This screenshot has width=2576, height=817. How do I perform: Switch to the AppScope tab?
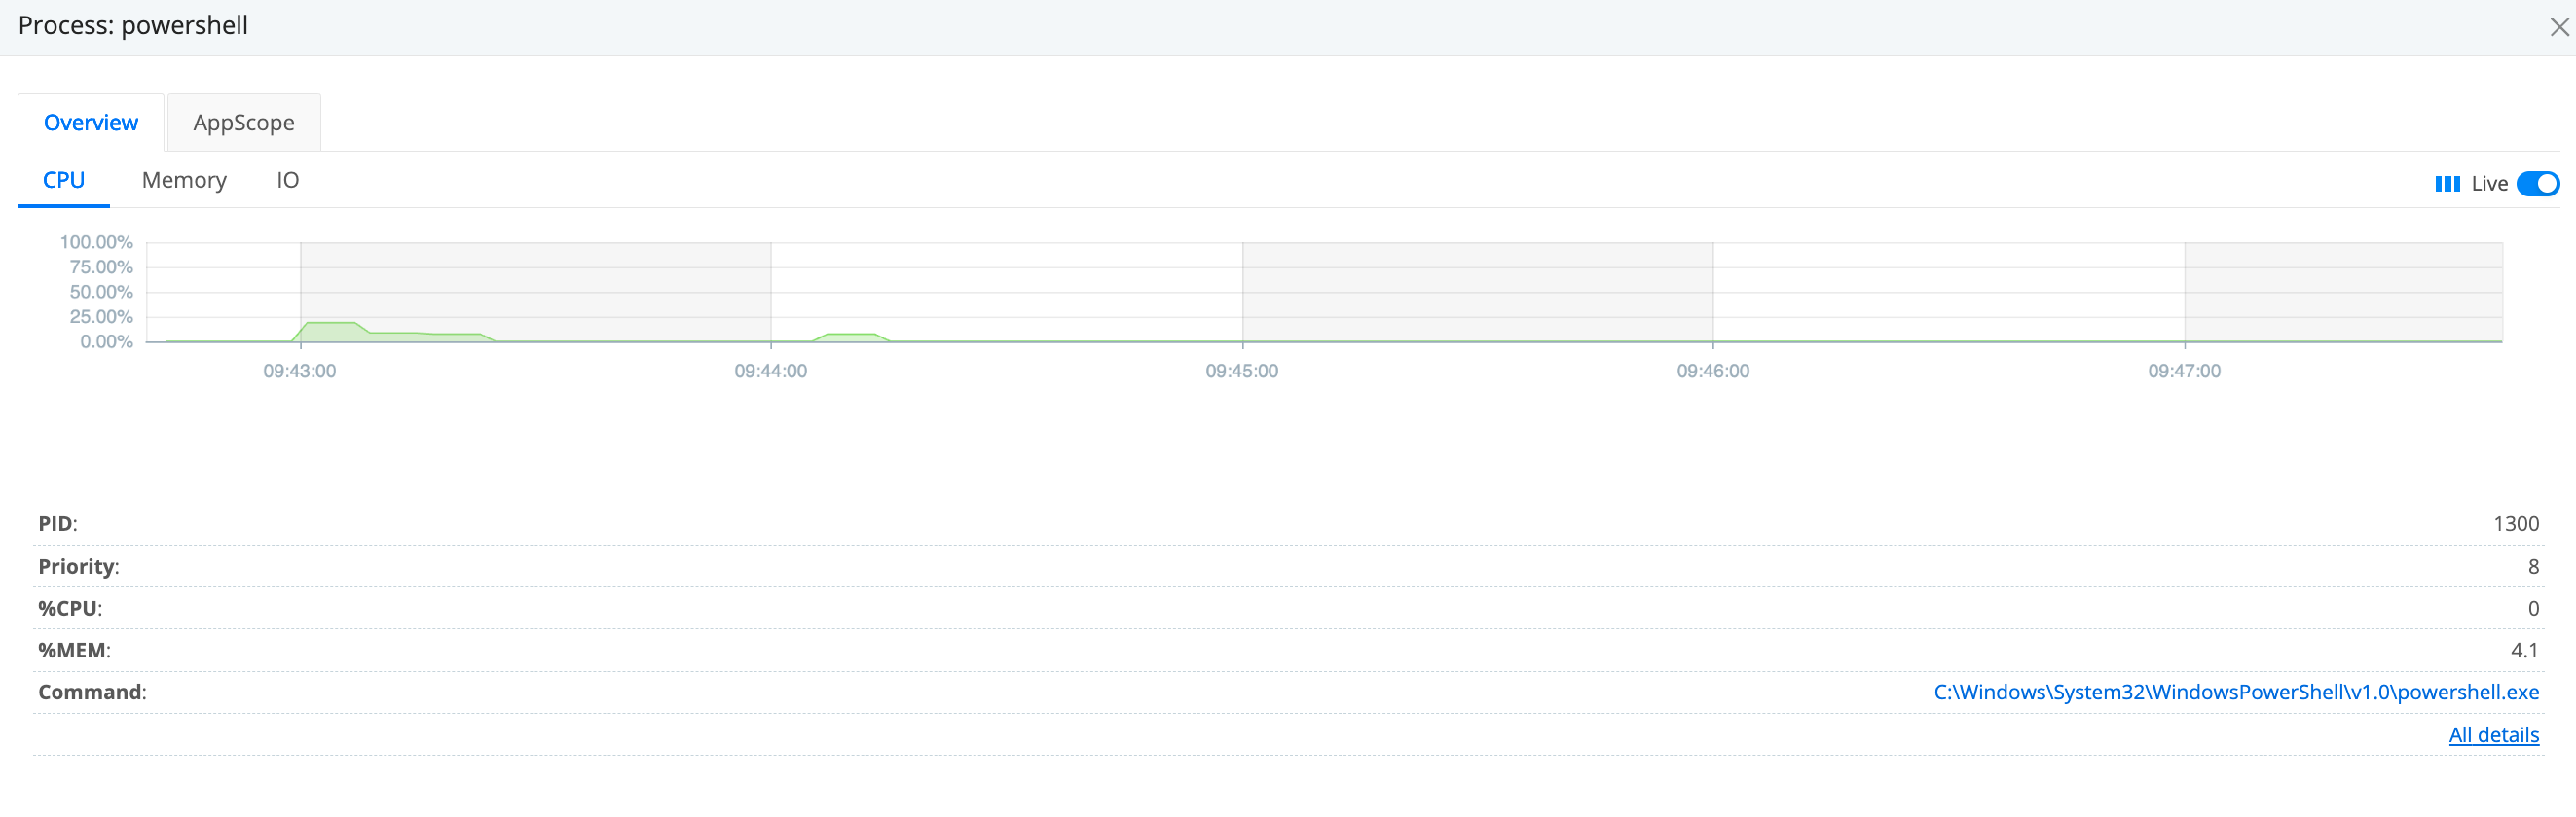point(243,123)
